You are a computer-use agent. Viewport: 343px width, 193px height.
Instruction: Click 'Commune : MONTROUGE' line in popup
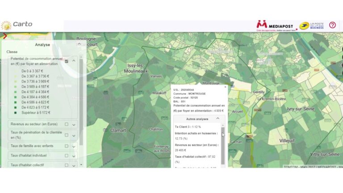[x=189, y=94]
